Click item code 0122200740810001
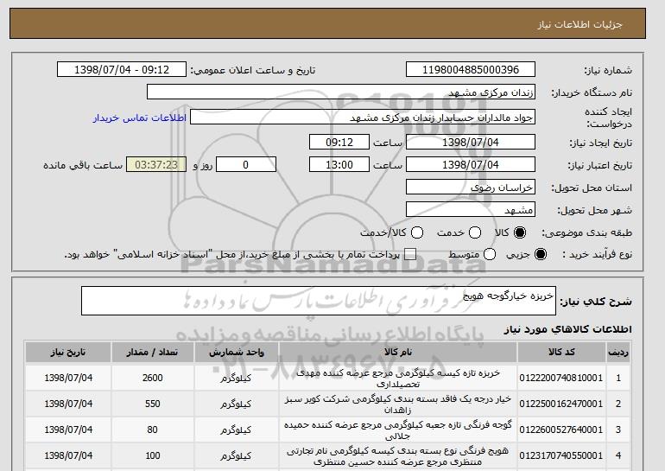The height and width of the screenshot is (471, 665). point(561,378)
